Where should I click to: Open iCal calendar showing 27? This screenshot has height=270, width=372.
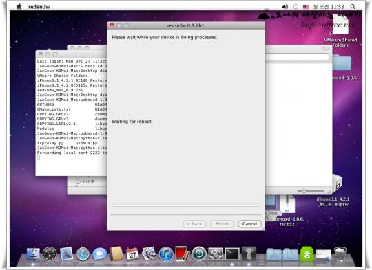[132, 254]
